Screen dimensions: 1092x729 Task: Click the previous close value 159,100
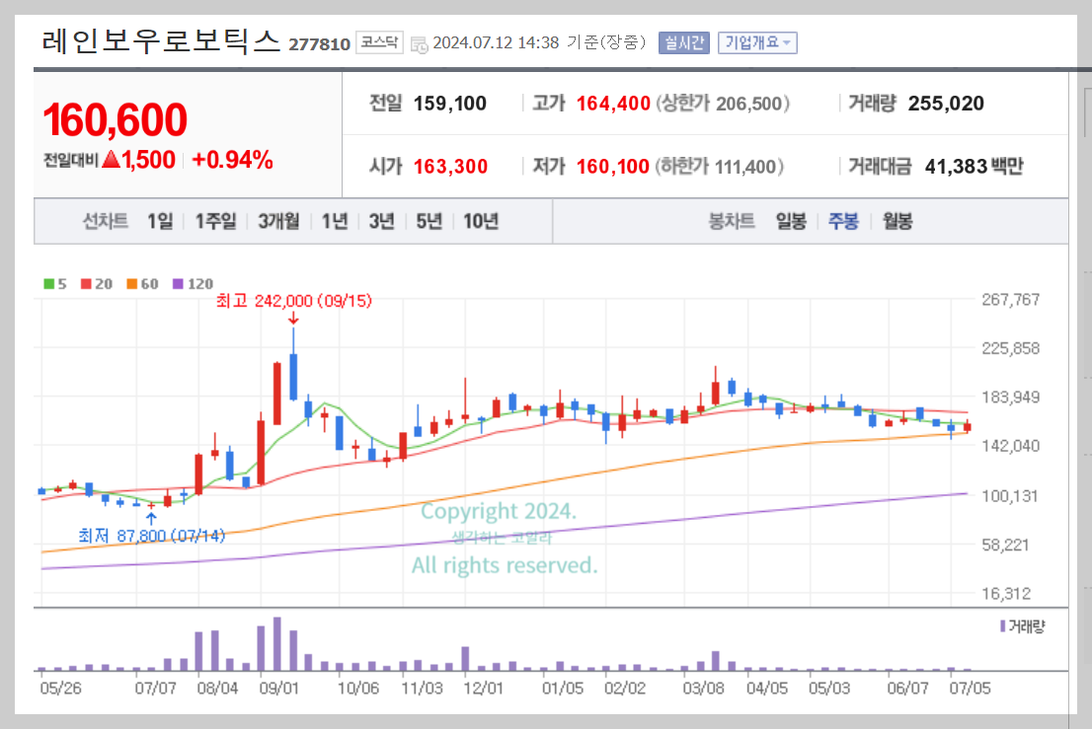(x=450, y=104)
